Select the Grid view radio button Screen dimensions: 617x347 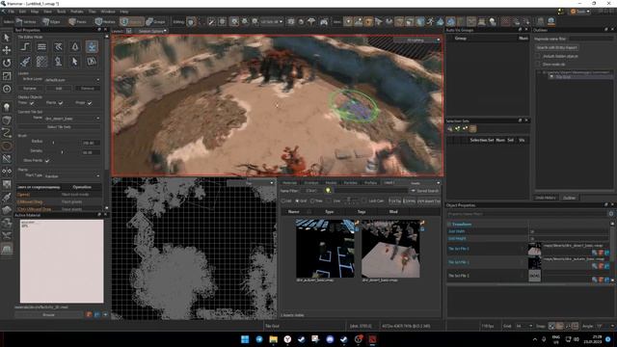pyautogui.click(x=298, y=200)
